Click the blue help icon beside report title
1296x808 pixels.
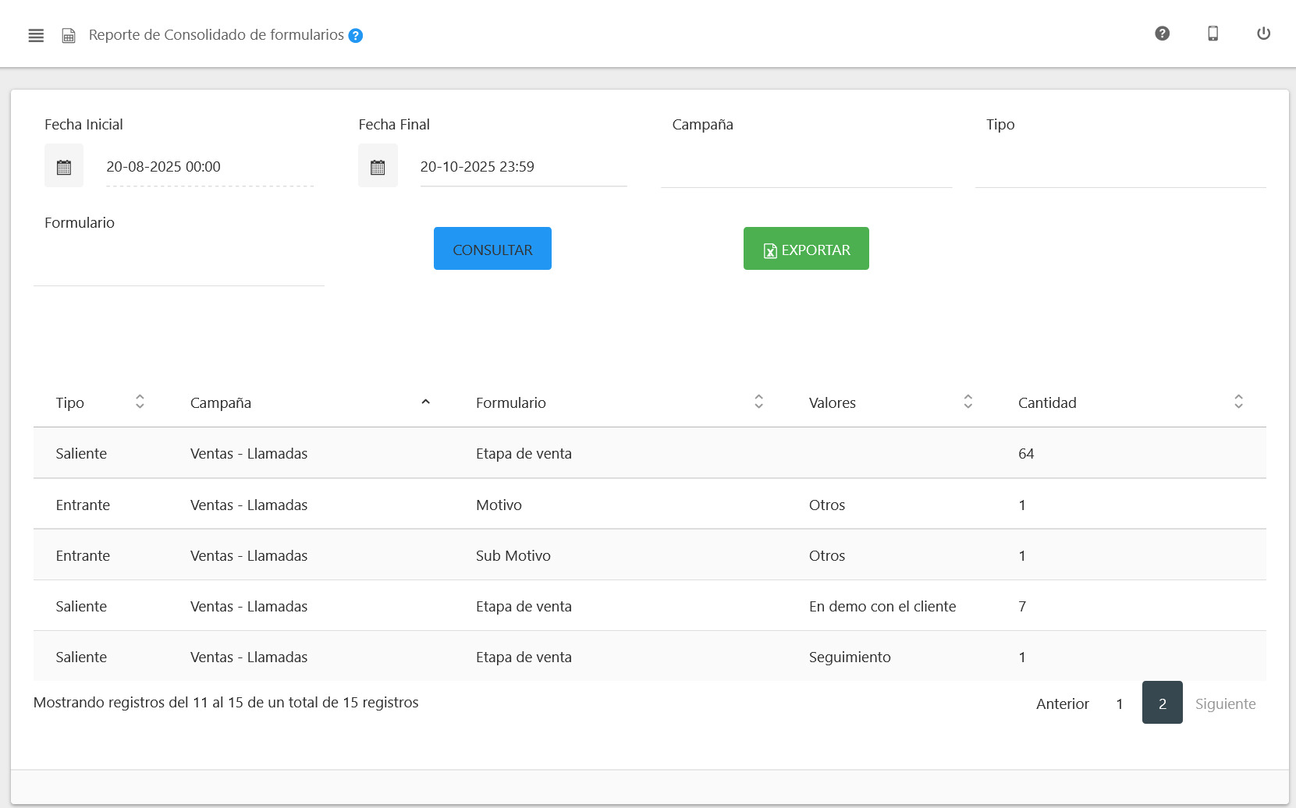click(x=356, y=36)
